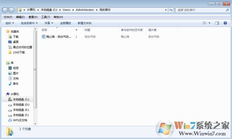Screen dimensions: 232x139
Task: Open the 文档 library
Action: pyautogui.click(x=16, y=78)
